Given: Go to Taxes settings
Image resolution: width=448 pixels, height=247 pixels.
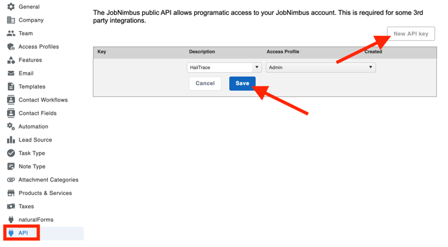Looking at the screenshot, I should 26,206.
